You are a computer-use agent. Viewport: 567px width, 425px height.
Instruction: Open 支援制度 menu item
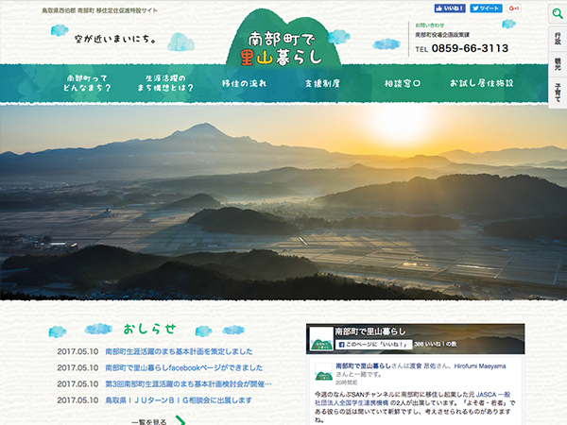322,83
